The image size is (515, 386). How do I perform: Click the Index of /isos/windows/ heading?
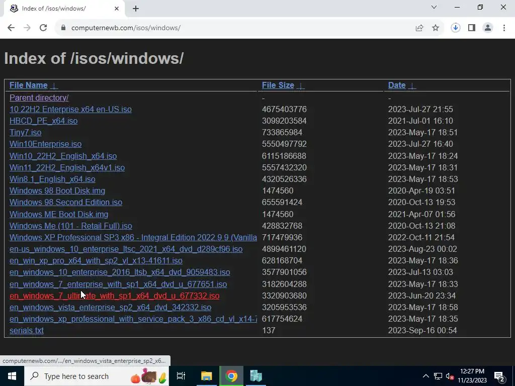[94, 58]
